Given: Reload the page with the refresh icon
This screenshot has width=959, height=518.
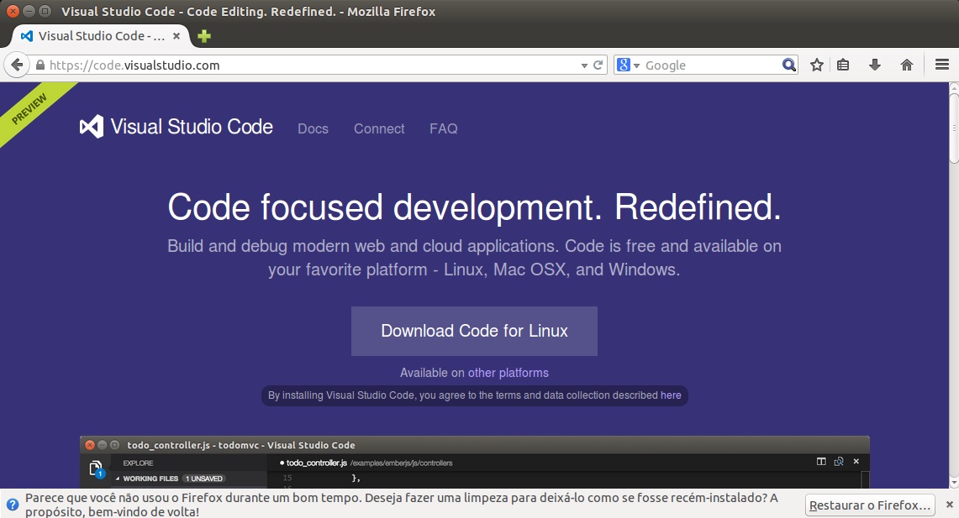Looking at the screenshot, I should pos(598,65).
